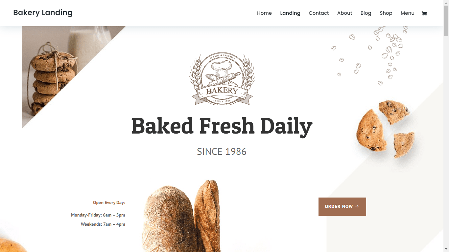Open the Blog link

(x=366, y=13)
